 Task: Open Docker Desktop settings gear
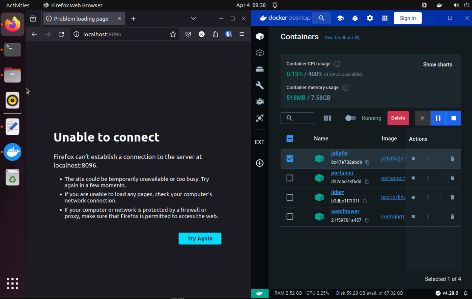point(370,18)
